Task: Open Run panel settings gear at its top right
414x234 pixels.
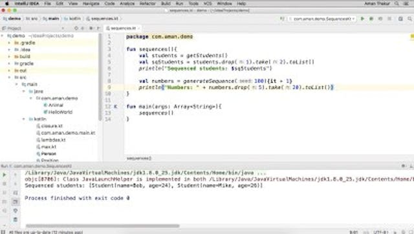Action: click(x=403, y=166)
